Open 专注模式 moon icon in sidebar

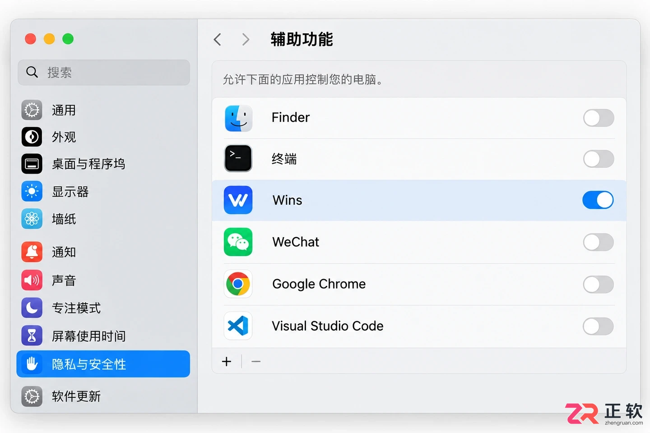[x=32, y=308]
